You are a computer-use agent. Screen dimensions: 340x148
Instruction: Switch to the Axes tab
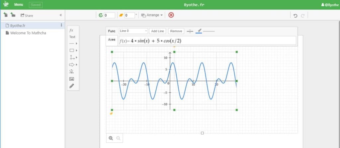click(x=112, y=39)
